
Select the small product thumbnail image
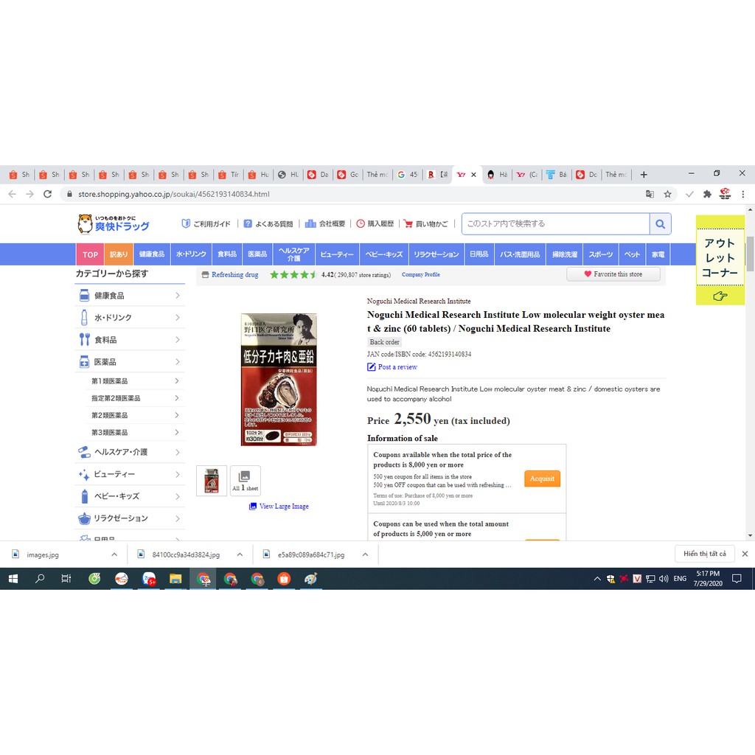(212, 481)
